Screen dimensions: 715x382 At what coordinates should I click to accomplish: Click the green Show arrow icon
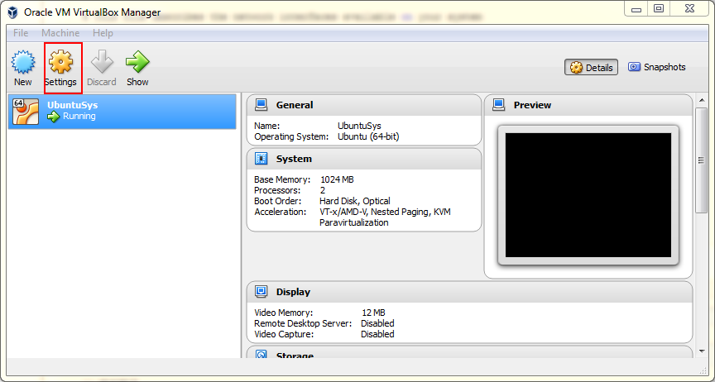click(x=137, y=63)
